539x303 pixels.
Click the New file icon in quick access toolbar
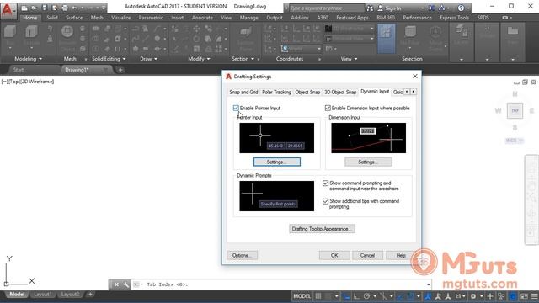24,8
